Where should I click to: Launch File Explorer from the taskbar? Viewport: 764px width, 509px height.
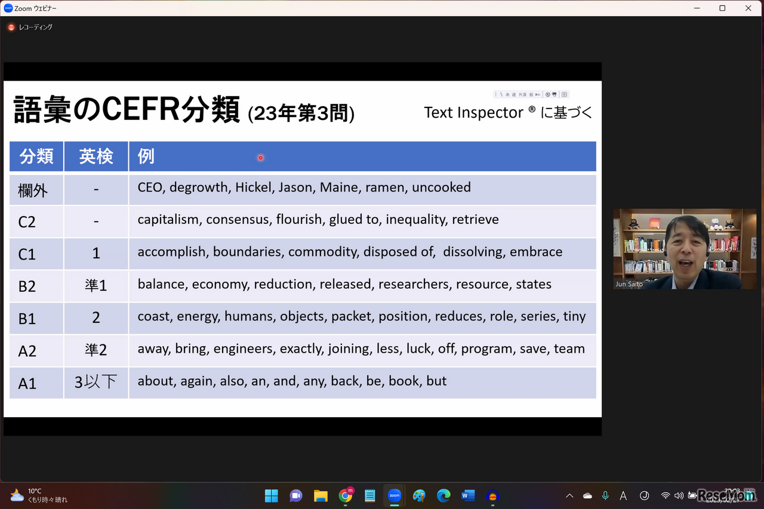[321, 496]
